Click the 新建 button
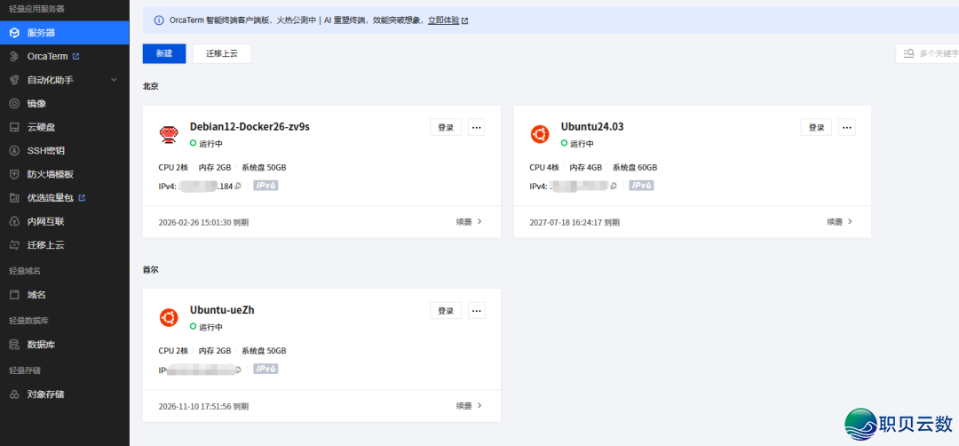This screenshot has width=959, height=446. click(x=164, y=53)
